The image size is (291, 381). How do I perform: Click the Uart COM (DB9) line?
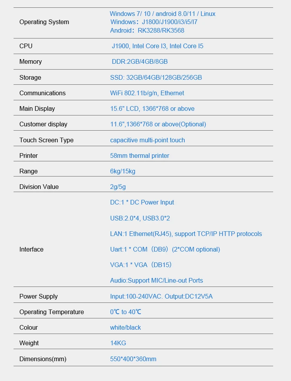pyautogui.click(x=165, y=249)
